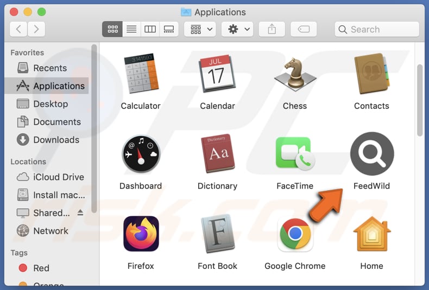The image size is (429, 290).
Task: Open Network in the sidebar
Action: coord(47,231)
